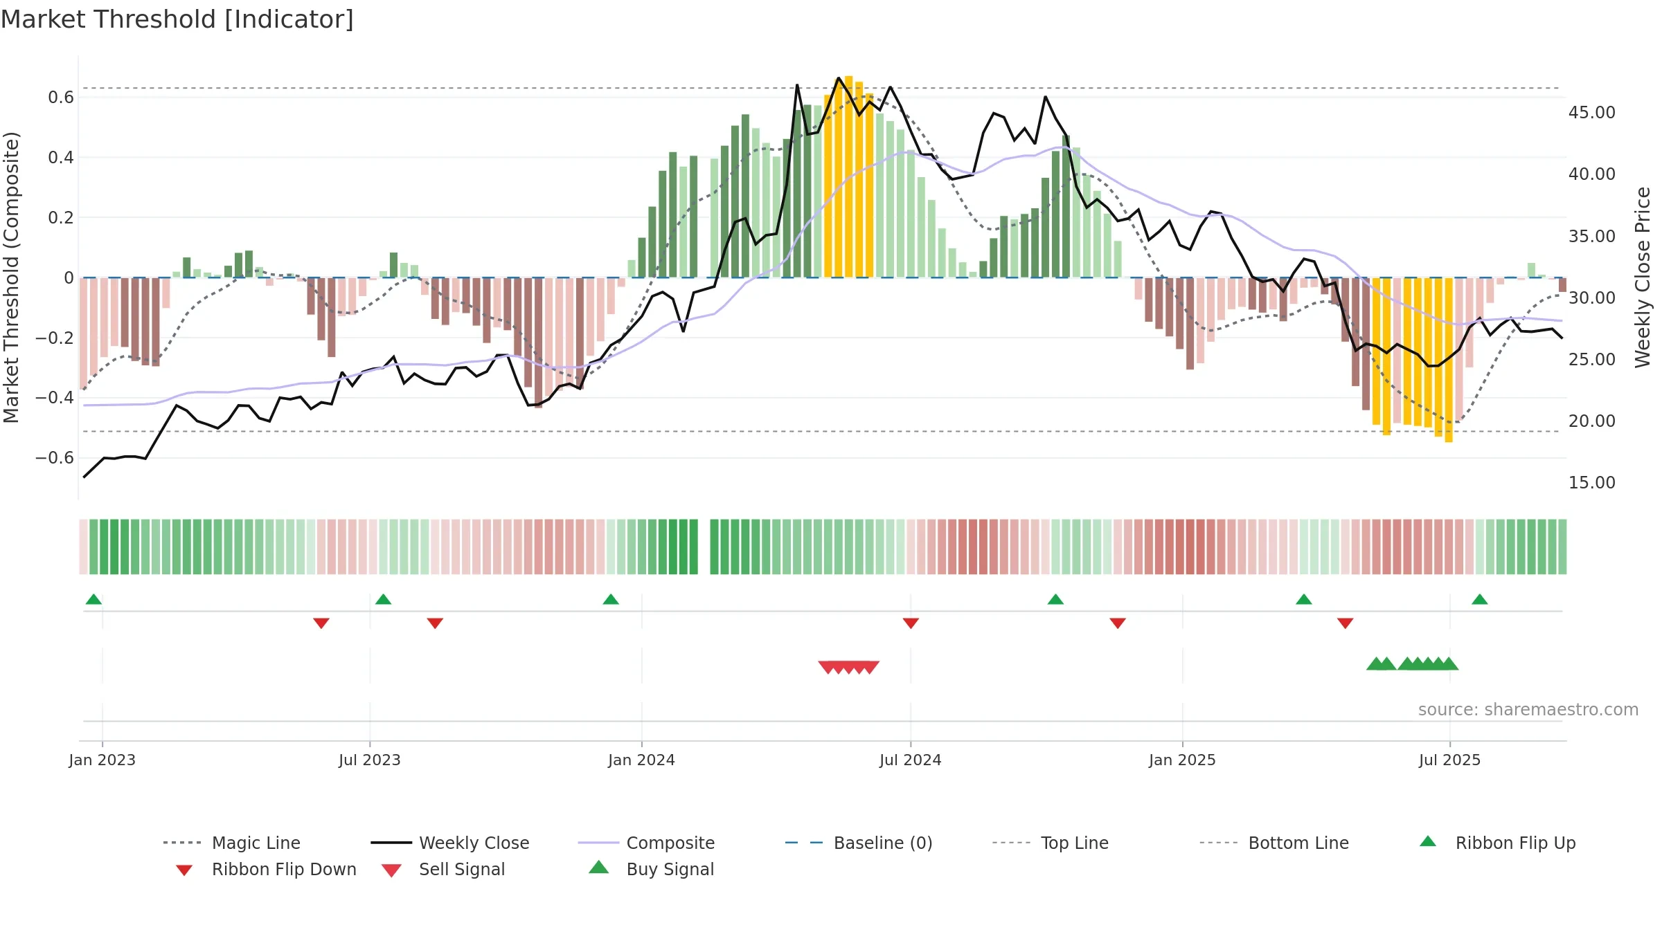The height and width of the screenshot is (934, 1662).
Task: Click the 35.00 price axis label
Action: pyautogui.click(x=1592, y=237)
